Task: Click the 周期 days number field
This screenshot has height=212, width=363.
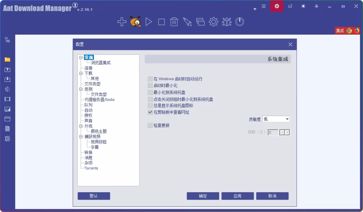Action: 273,132
